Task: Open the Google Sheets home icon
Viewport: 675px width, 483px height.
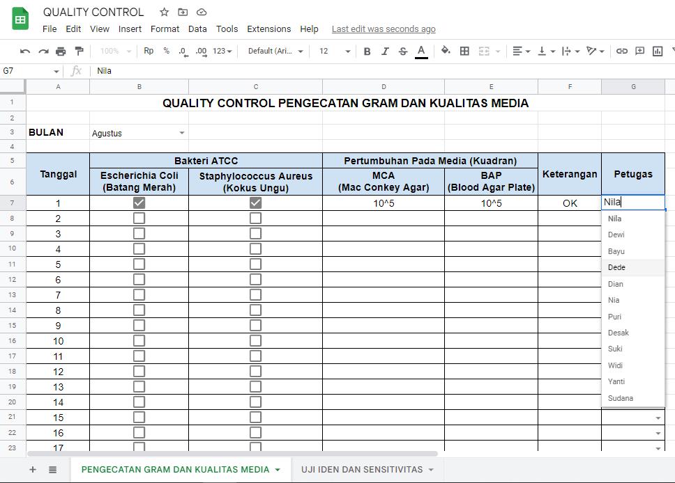Action: (20, 19)
